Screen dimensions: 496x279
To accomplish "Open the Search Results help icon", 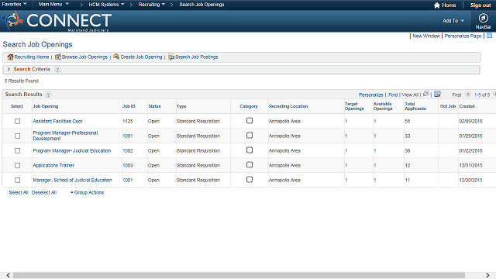I will click(x=48, y=95).
